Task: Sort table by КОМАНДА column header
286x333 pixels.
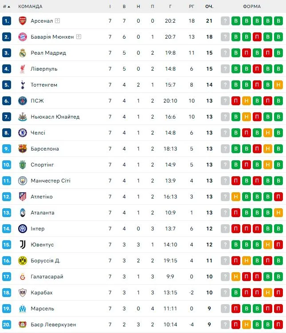Action: (x=30, y=7)
